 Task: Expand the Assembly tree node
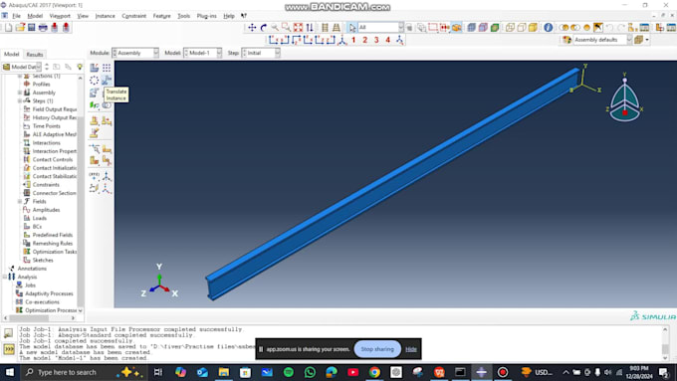20,93
